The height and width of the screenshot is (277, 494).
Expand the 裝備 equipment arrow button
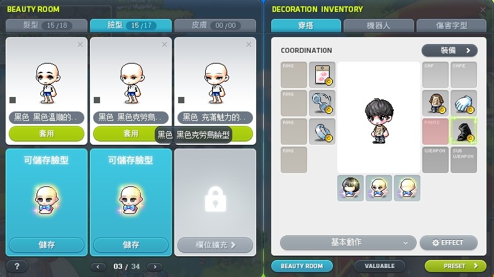pyautogui.click(x=449, y=50)
